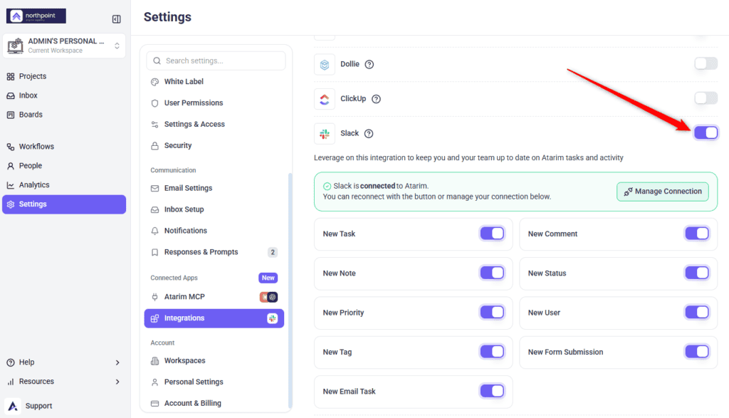Screen dimensions: 729x418
Task: Enable the ClickUp integration toggle
Action: [706, 98]
